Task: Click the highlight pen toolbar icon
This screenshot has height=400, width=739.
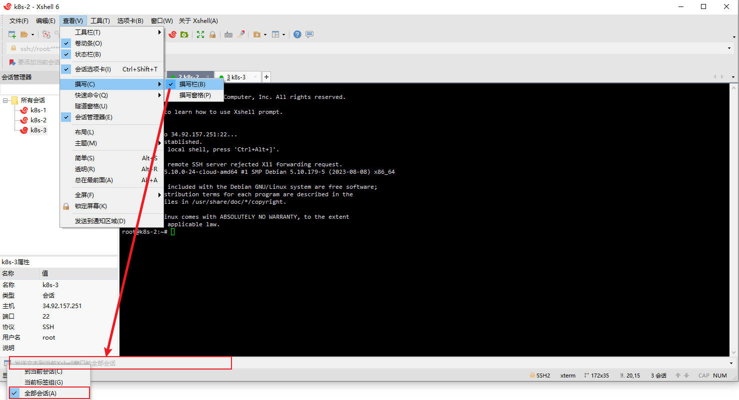Action: click(241, 34)
